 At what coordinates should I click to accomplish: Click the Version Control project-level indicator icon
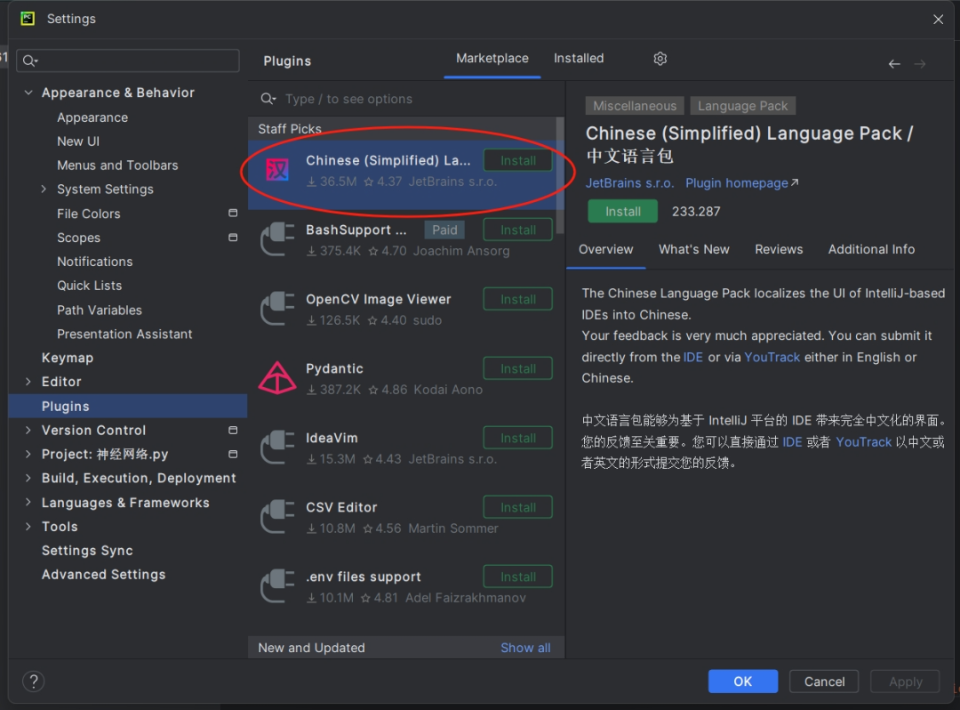(233, 430)
